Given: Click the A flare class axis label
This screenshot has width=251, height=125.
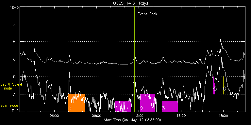Looking at the screenshot, I should pyautogui.click(x=14, y=94).
